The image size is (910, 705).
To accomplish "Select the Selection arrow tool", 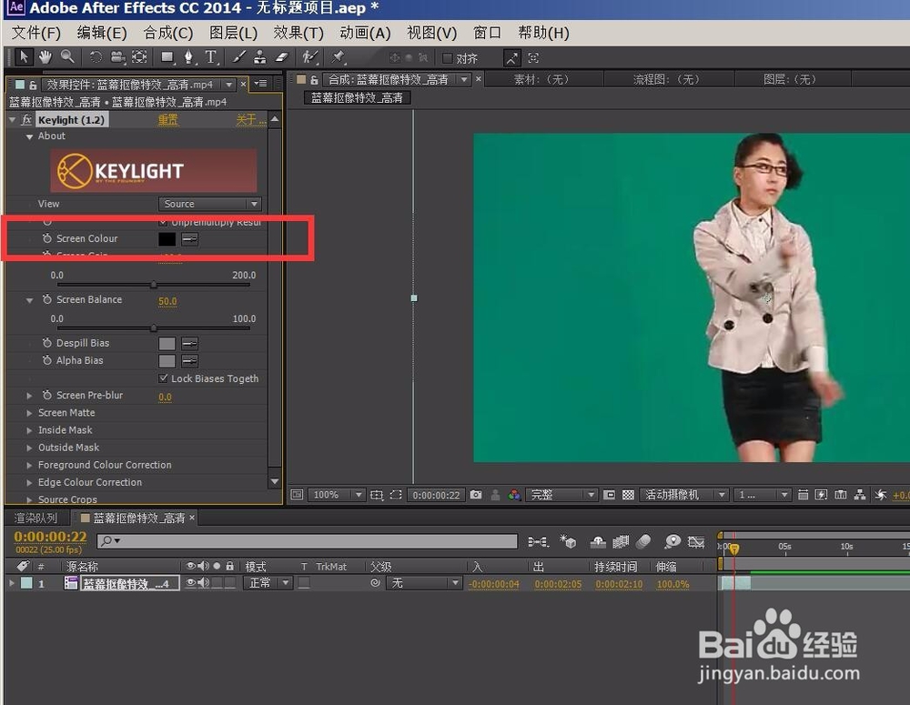I will 24,57.
